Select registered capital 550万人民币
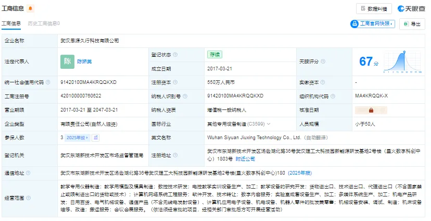 click(221, 82)
